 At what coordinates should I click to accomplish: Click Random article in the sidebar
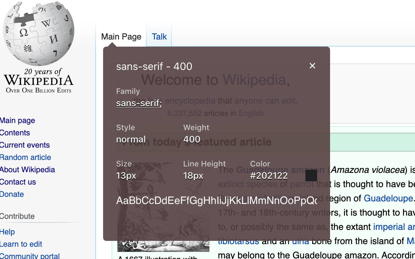point(26,157)
